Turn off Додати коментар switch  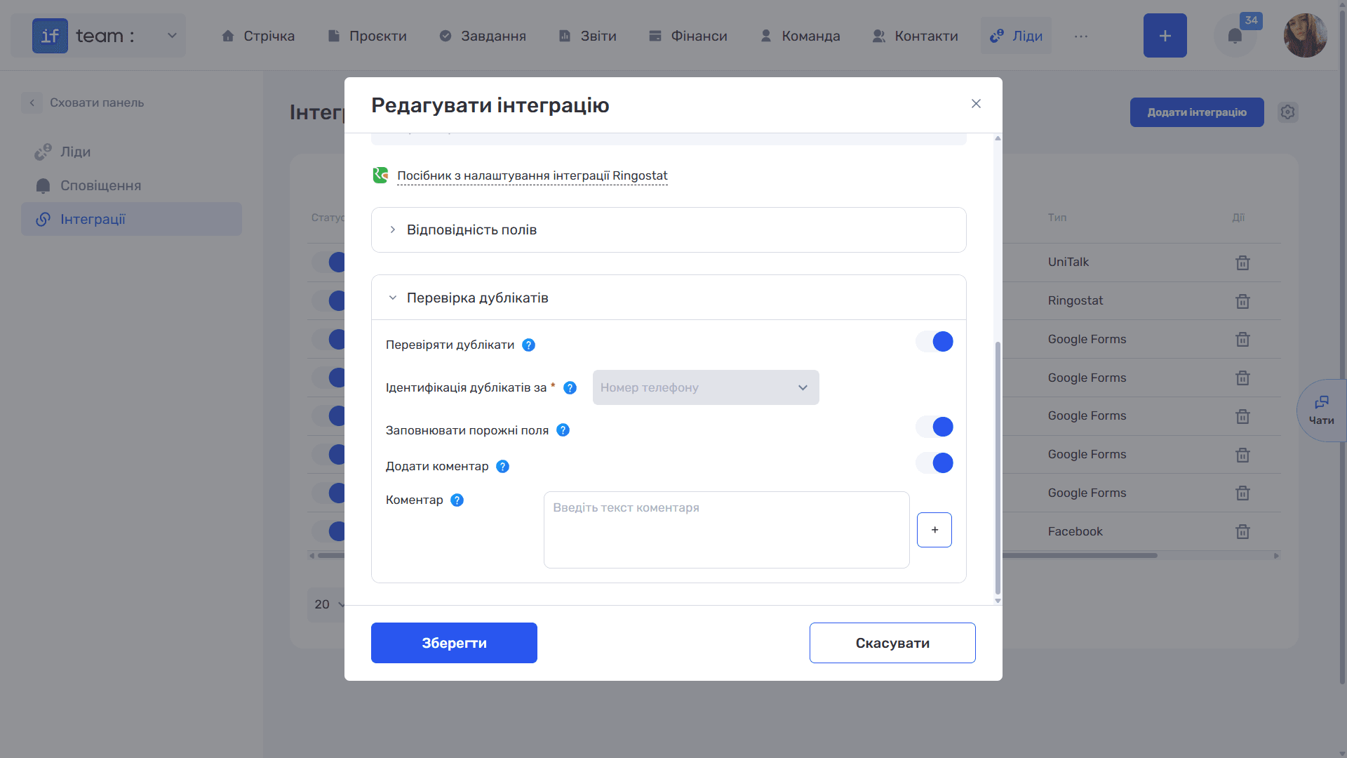934,463
